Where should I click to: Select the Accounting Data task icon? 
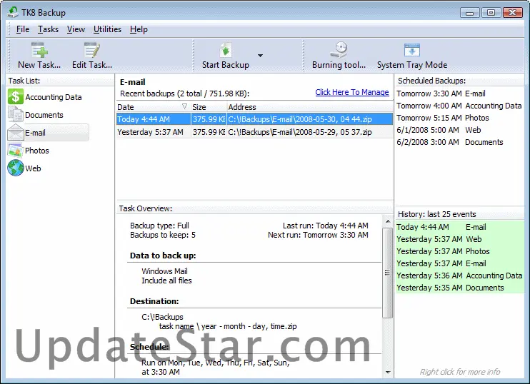click(16, 97)
